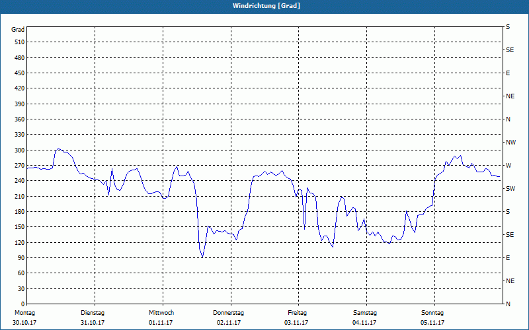The width and height of the screenshot is (529, 330).
Task: Select the 270 y-axis value
Action: click(20, 166)
